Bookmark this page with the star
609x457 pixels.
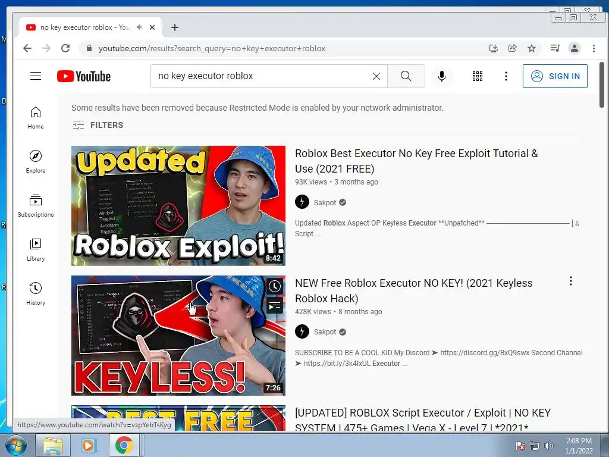tap(532, 48)
